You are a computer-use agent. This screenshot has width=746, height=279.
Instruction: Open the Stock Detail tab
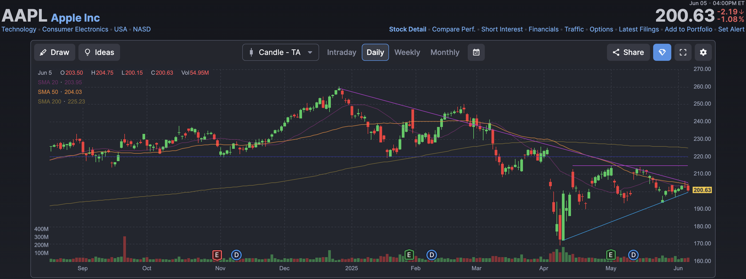407,29
